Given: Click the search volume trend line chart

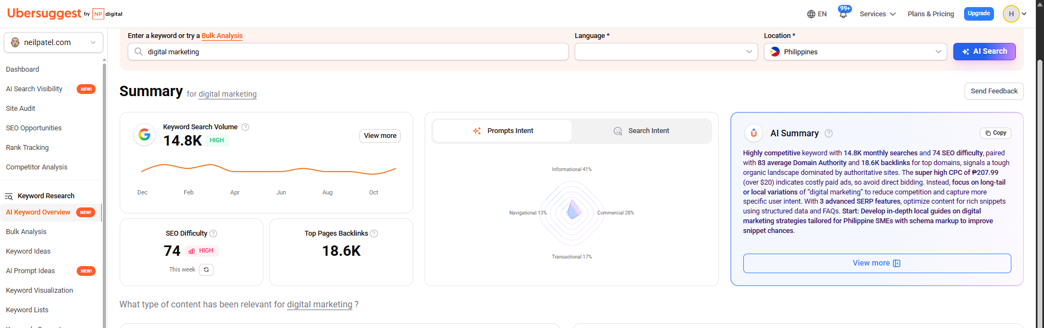Looking at the screenshot, I should click(268, 169).
